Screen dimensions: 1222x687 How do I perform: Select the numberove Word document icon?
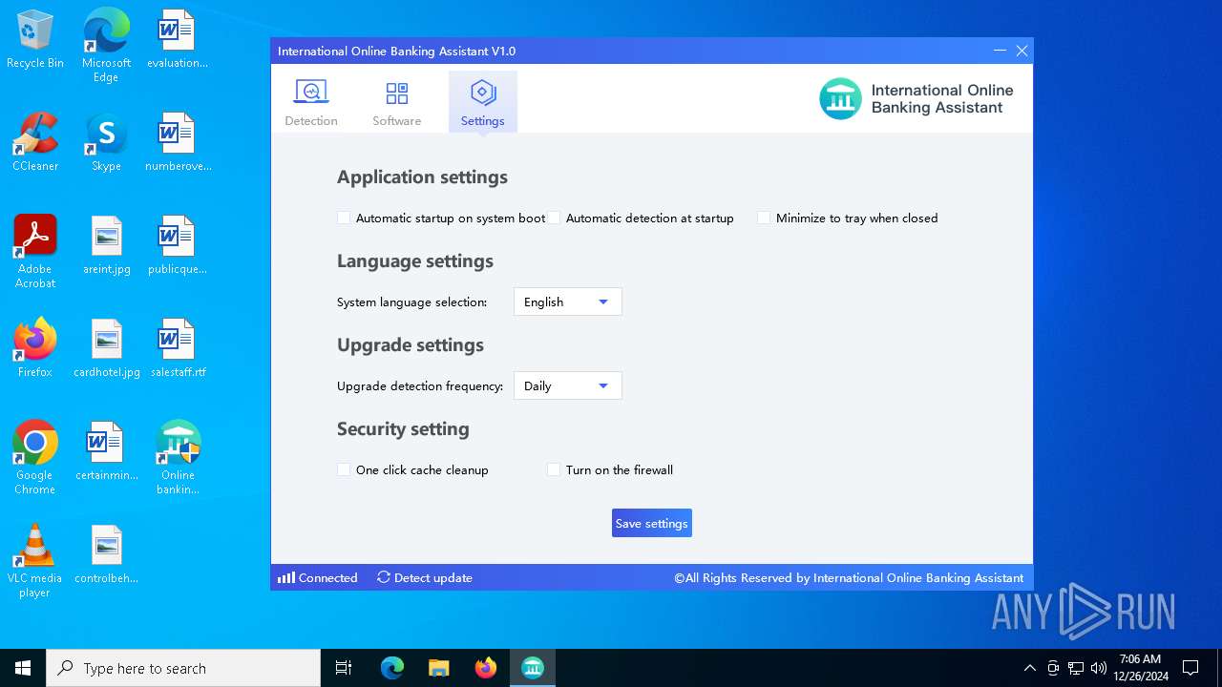tap(178, 142)
